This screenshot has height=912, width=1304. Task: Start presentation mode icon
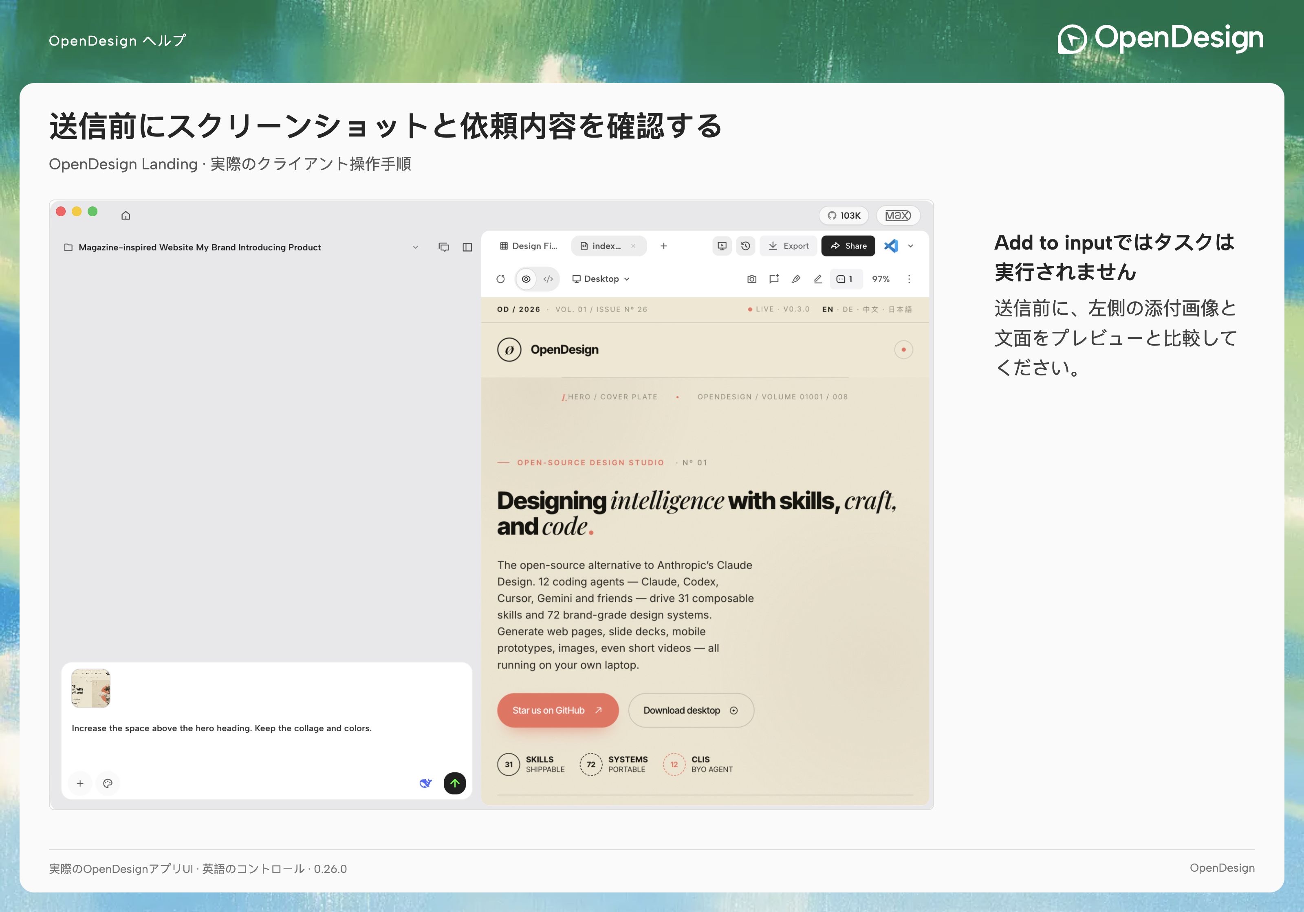point(722,246)
